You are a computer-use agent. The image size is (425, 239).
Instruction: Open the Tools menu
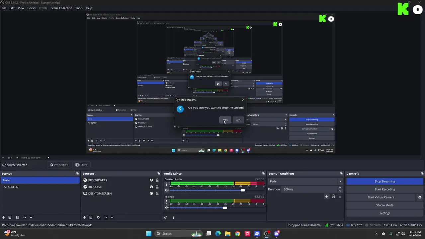point(79,8)
